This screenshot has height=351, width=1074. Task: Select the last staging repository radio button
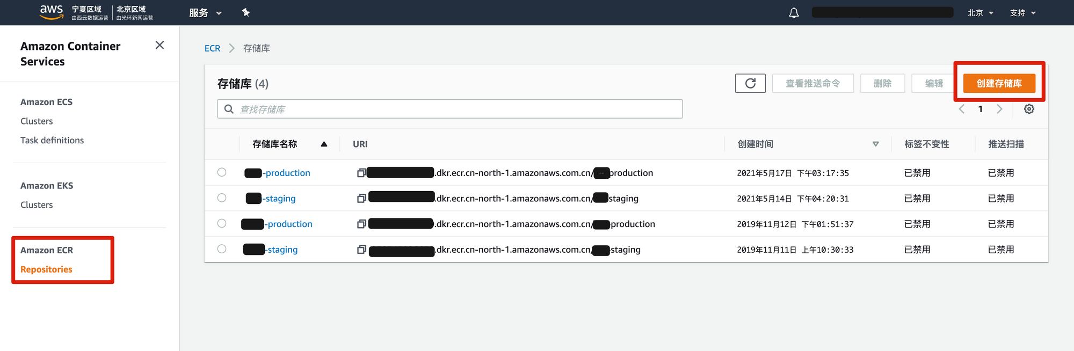tap(222, 249)
